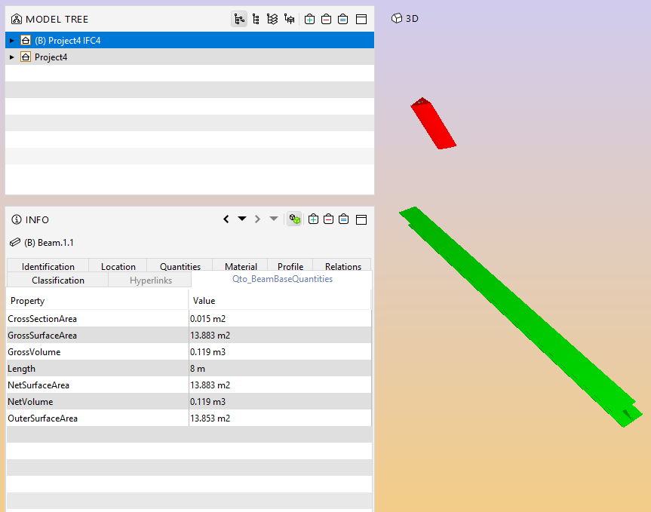This screenshot has width=651, height=512.
Task: Click the add-to-basket icon in Model Tree toolbar
Action: pos(309,19)
